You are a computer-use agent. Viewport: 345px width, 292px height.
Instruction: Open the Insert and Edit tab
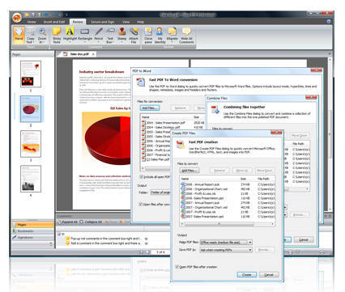pos(54,22)
